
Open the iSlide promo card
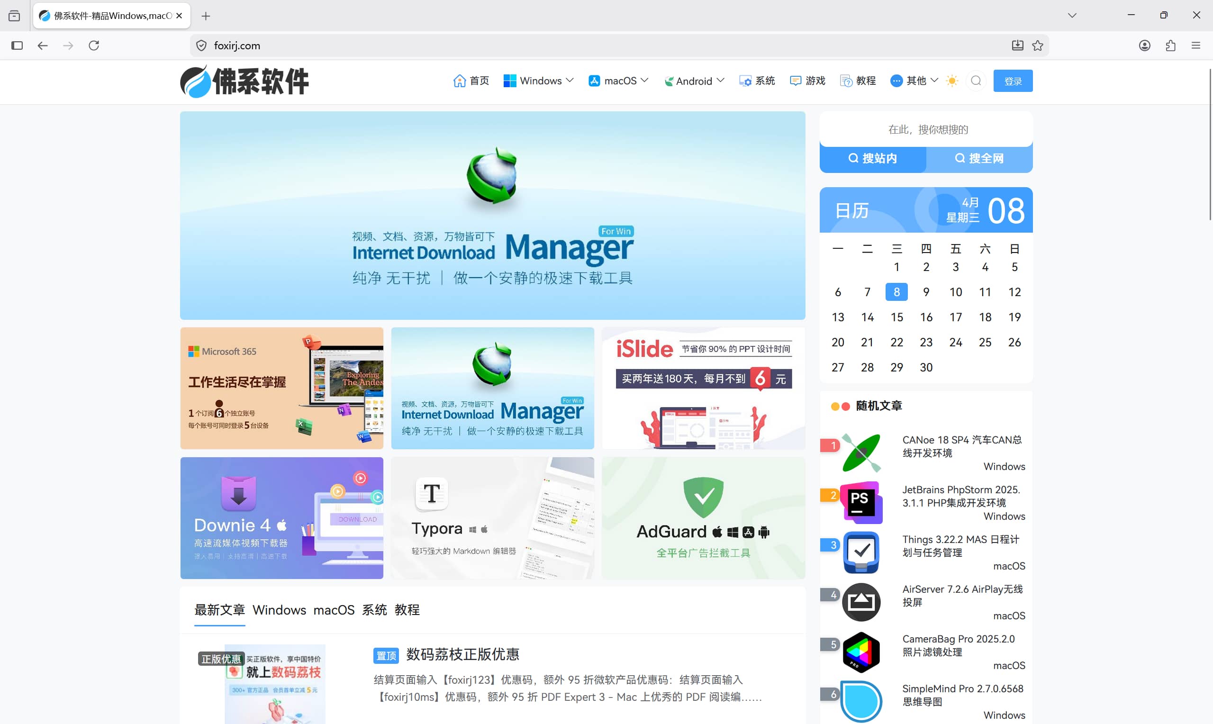pos(703,389)
